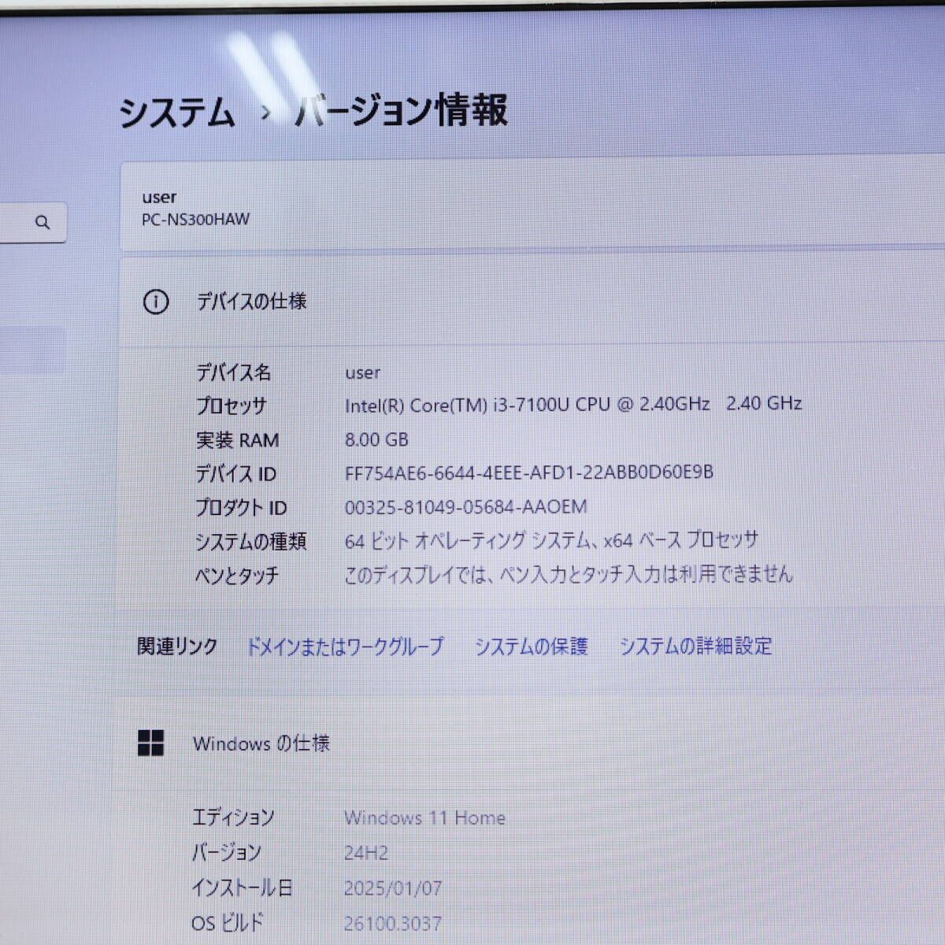The width and height of the screenshot is (945, 945).
Task: Select the pen and touch availability text
Action: click(x=569, y=574)
